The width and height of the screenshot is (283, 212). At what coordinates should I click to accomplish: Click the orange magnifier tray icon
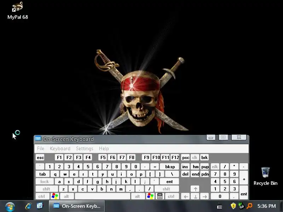pos(249,206)
